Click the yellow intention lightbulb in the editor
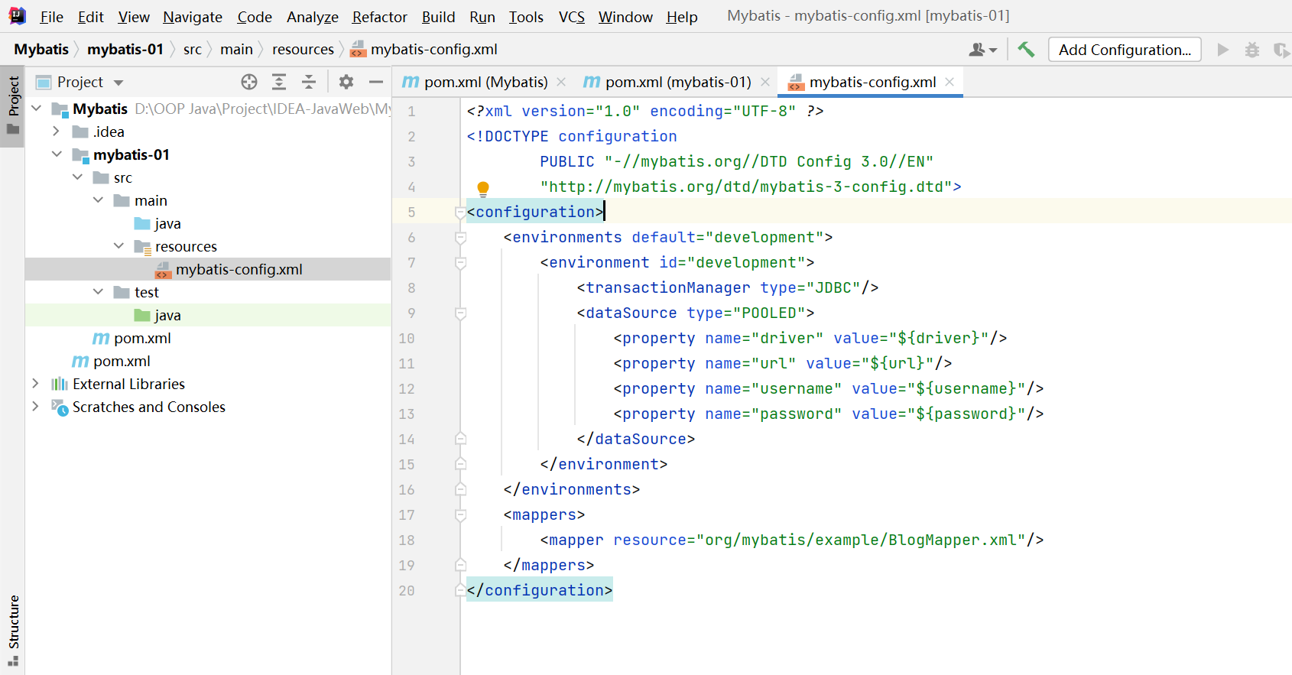This screenshot has width=1292, height=675. pyautogui.click(x=483, y=187)
